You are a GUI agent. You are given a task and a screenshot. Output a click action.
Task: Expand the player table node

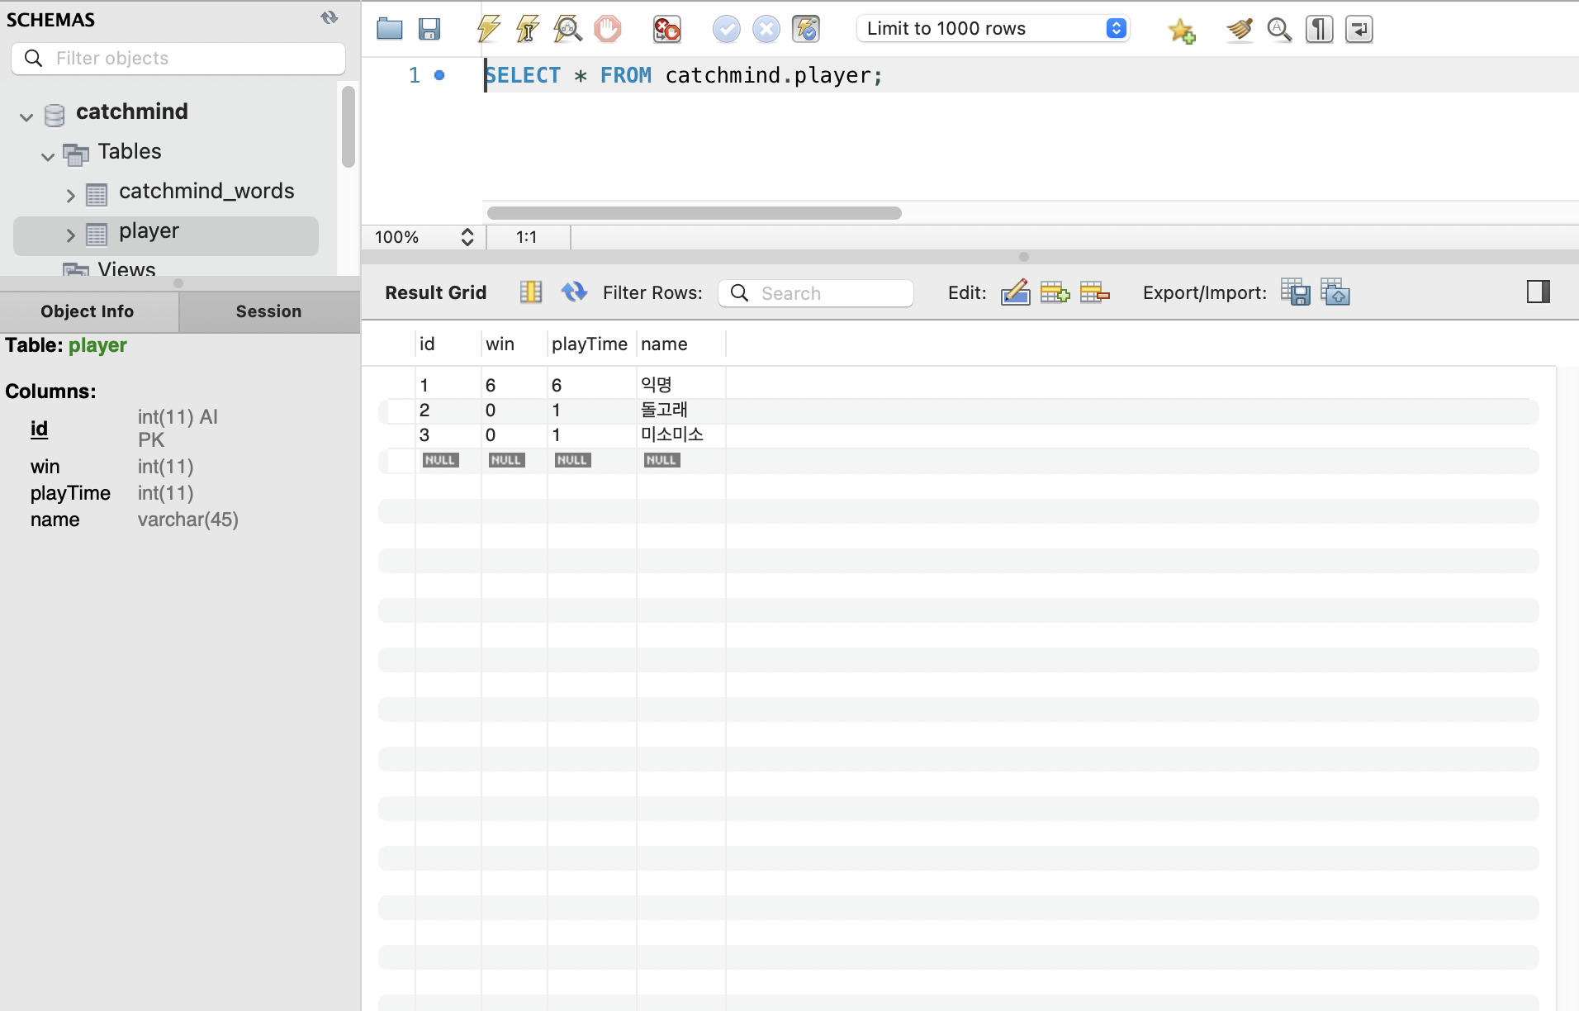pos(71,235)
